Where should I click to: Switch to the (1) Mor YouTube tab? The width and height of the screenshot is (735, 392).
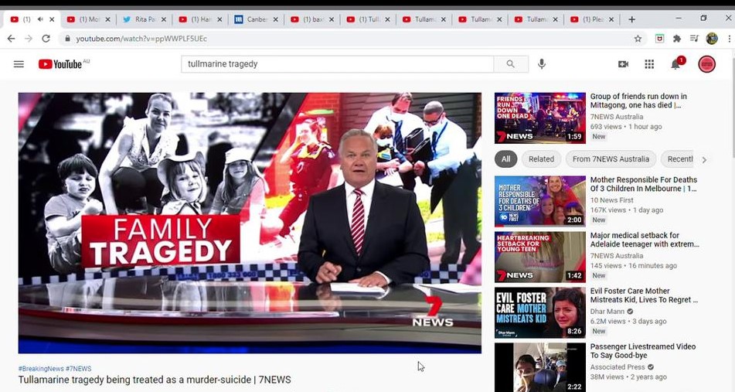[x=88, y=19]
